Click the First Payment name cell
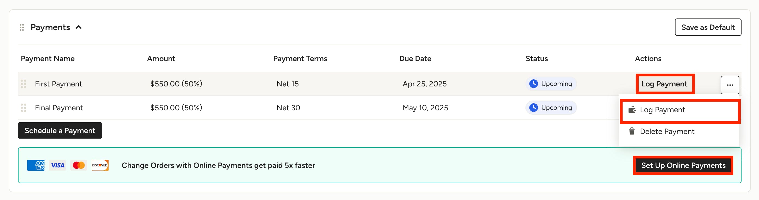The height and width of the screenshot is (200, 759). pyautogui.click(x=58, y=84)
